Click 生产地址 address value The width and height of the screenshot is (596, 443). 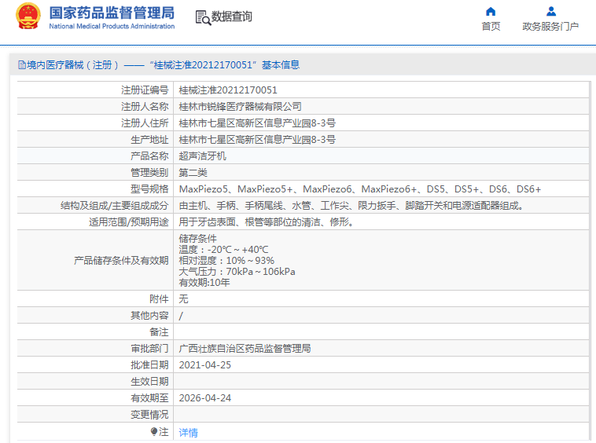click(x=257, y=140)
